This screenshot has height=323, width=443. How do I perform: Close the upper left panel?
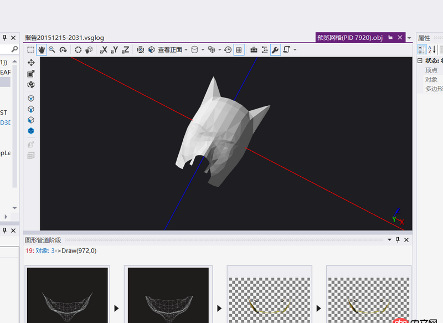pos(13,38)
